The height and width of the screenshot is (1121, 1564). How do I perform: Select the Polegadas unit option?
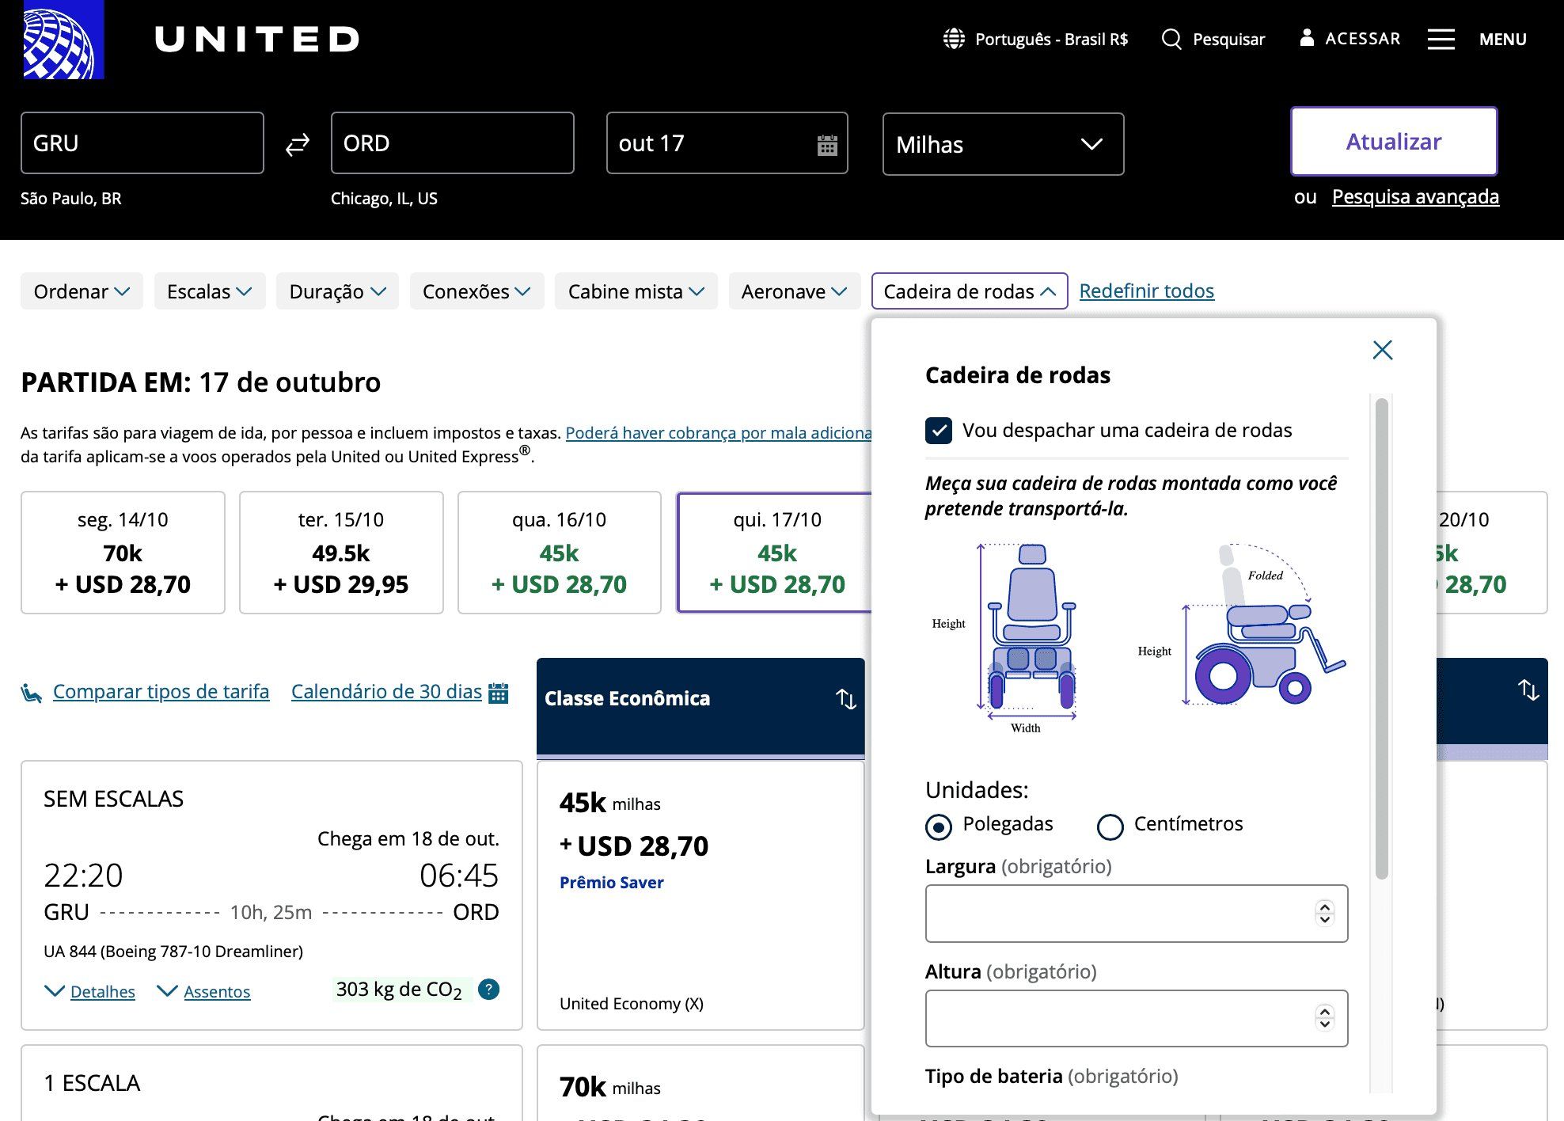click(939, 826)
